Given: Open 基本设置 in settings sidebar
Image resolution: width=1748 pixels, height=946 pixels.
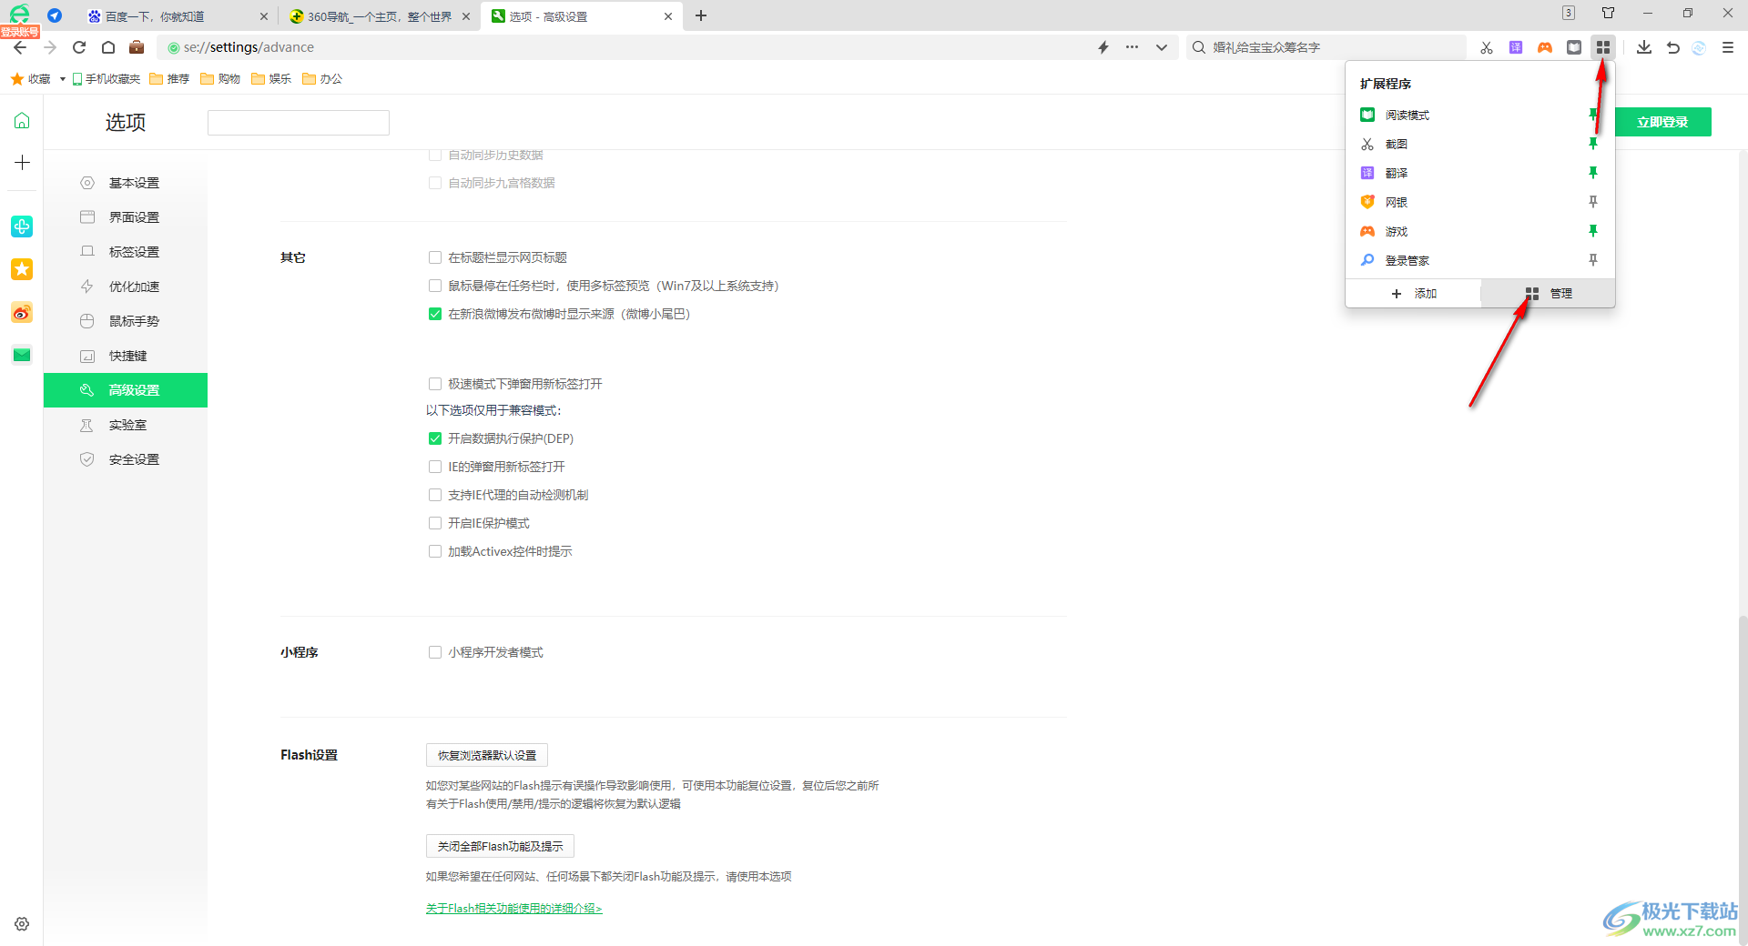Looking at the screenshot, I should point(126,183).
